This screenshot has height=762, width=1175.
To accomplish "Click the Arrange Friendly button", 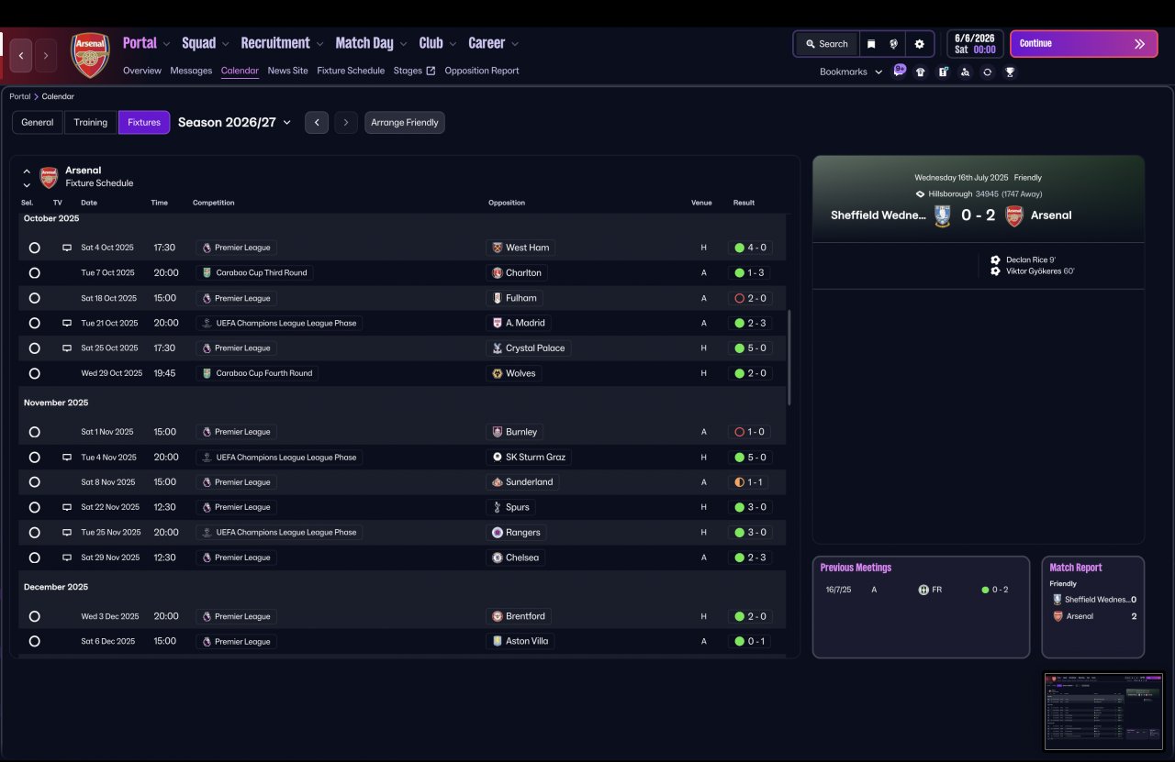I will [405, 123].
